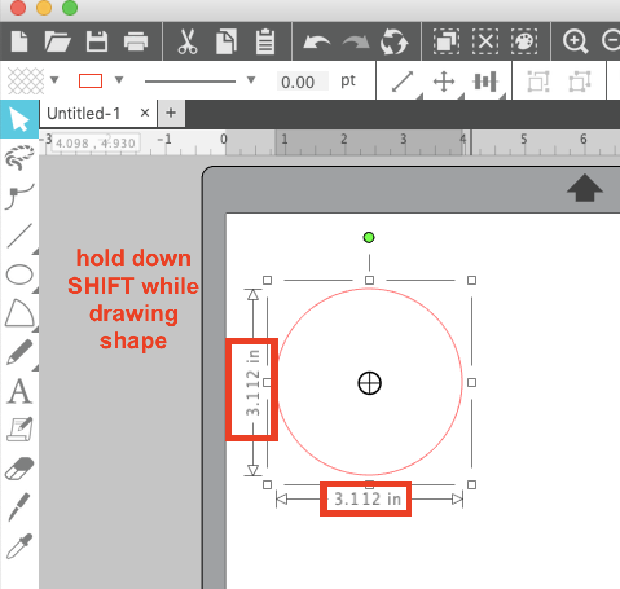The height and width of the screenshot is (589, 620).
Task: Open the fill pattern dropdown arrow
Action: [54, 80]
